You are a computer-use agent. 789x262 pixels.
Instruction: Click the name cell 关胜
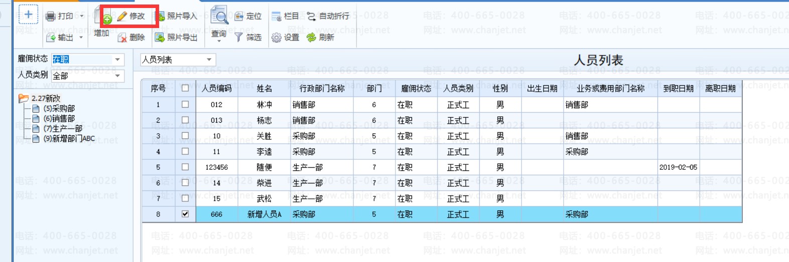[x=264, y=136]
